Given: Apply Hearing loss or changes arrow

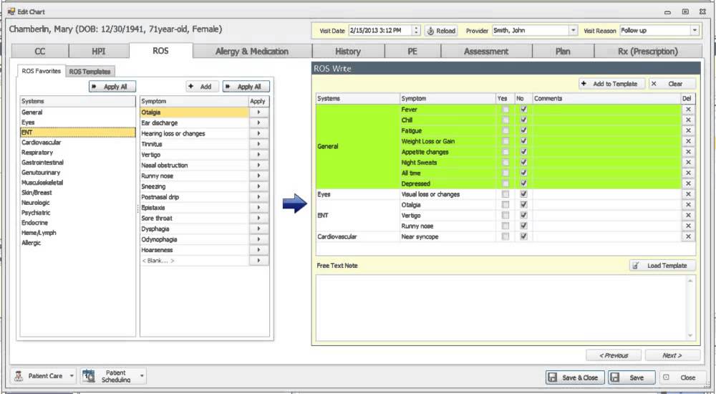Looking at the screenshot, I should 258,133.
